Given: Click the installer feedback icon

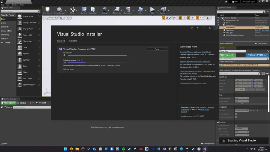Looking at the screenshot, I should 198,28.
